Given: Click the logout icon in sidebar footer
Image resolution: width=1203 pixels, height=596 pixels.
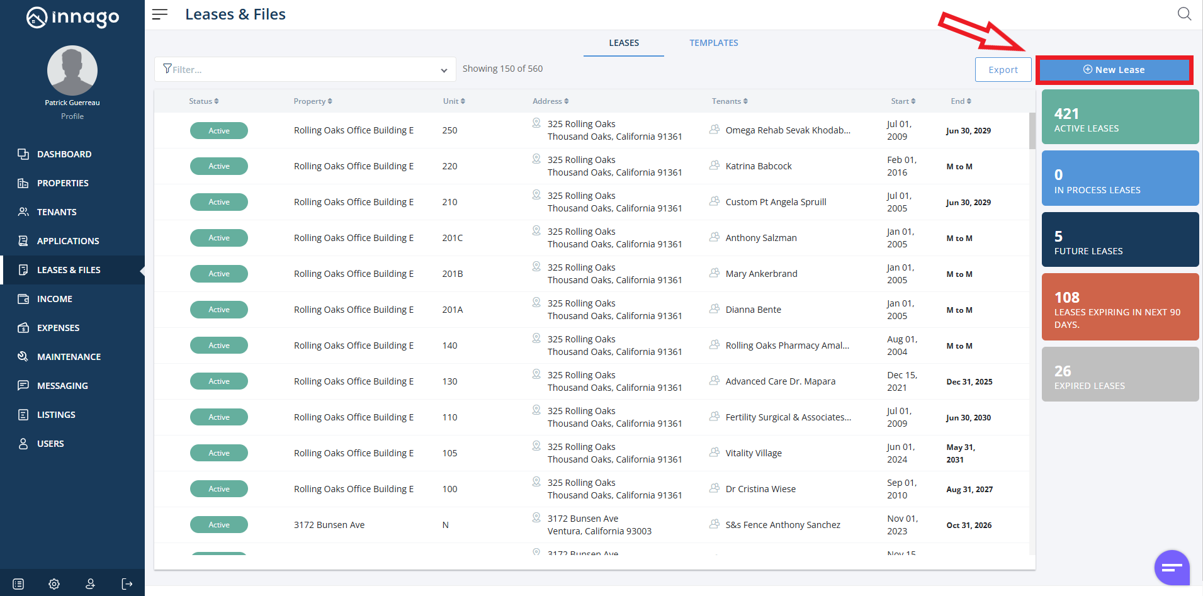Looking at the screenshot, I should pos(127,584).
